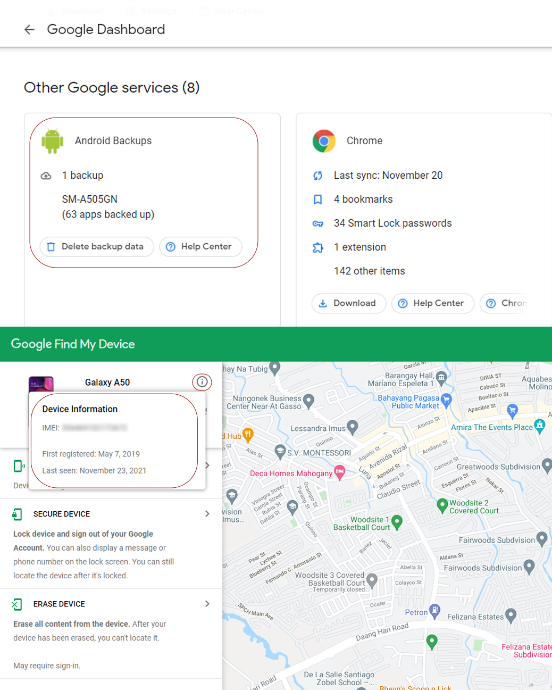Image resolution: width=552 pixels, height=690 pixels.
Task: Expand the Secure Device option
Action: click(x=207, y=514)
